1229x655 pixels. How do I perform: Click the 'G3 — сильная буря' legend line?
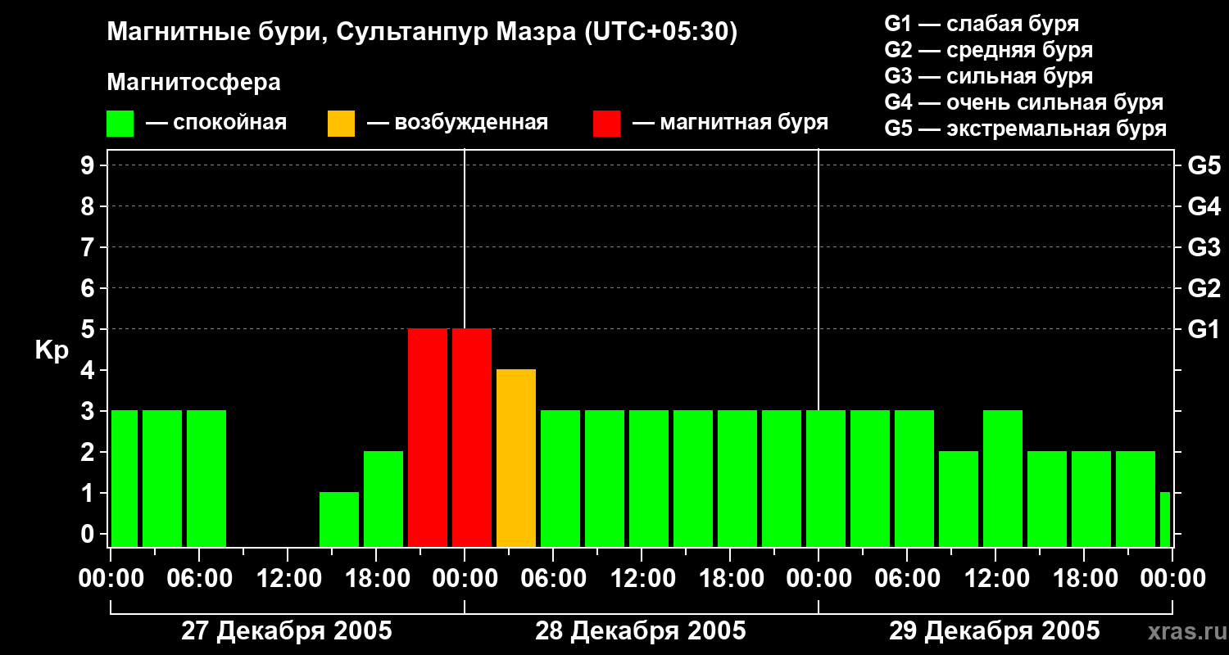[x=989, y=76]
